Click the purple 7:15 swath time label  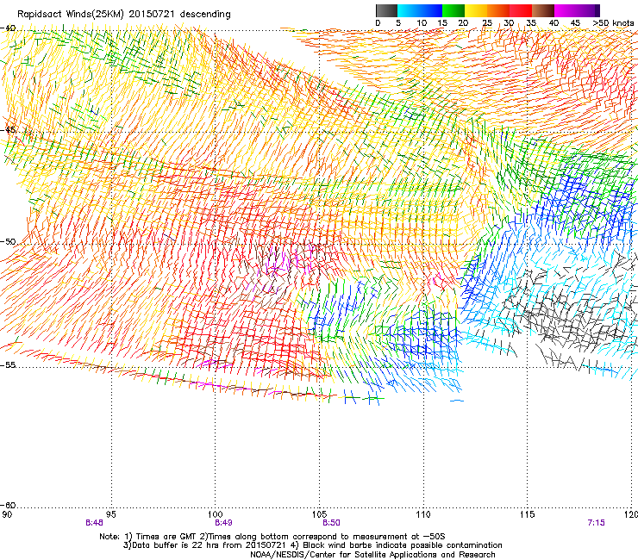pyautogui.click(x=596, y=523)
